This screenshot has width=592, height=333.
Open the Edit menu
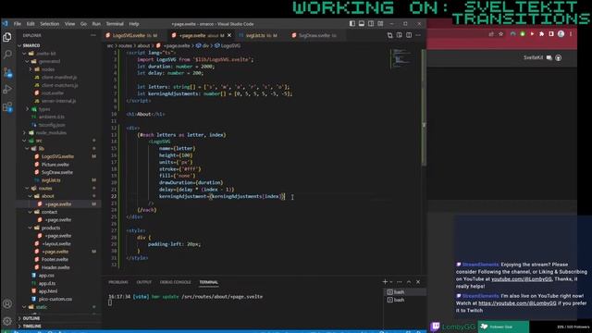pos(31,24)
